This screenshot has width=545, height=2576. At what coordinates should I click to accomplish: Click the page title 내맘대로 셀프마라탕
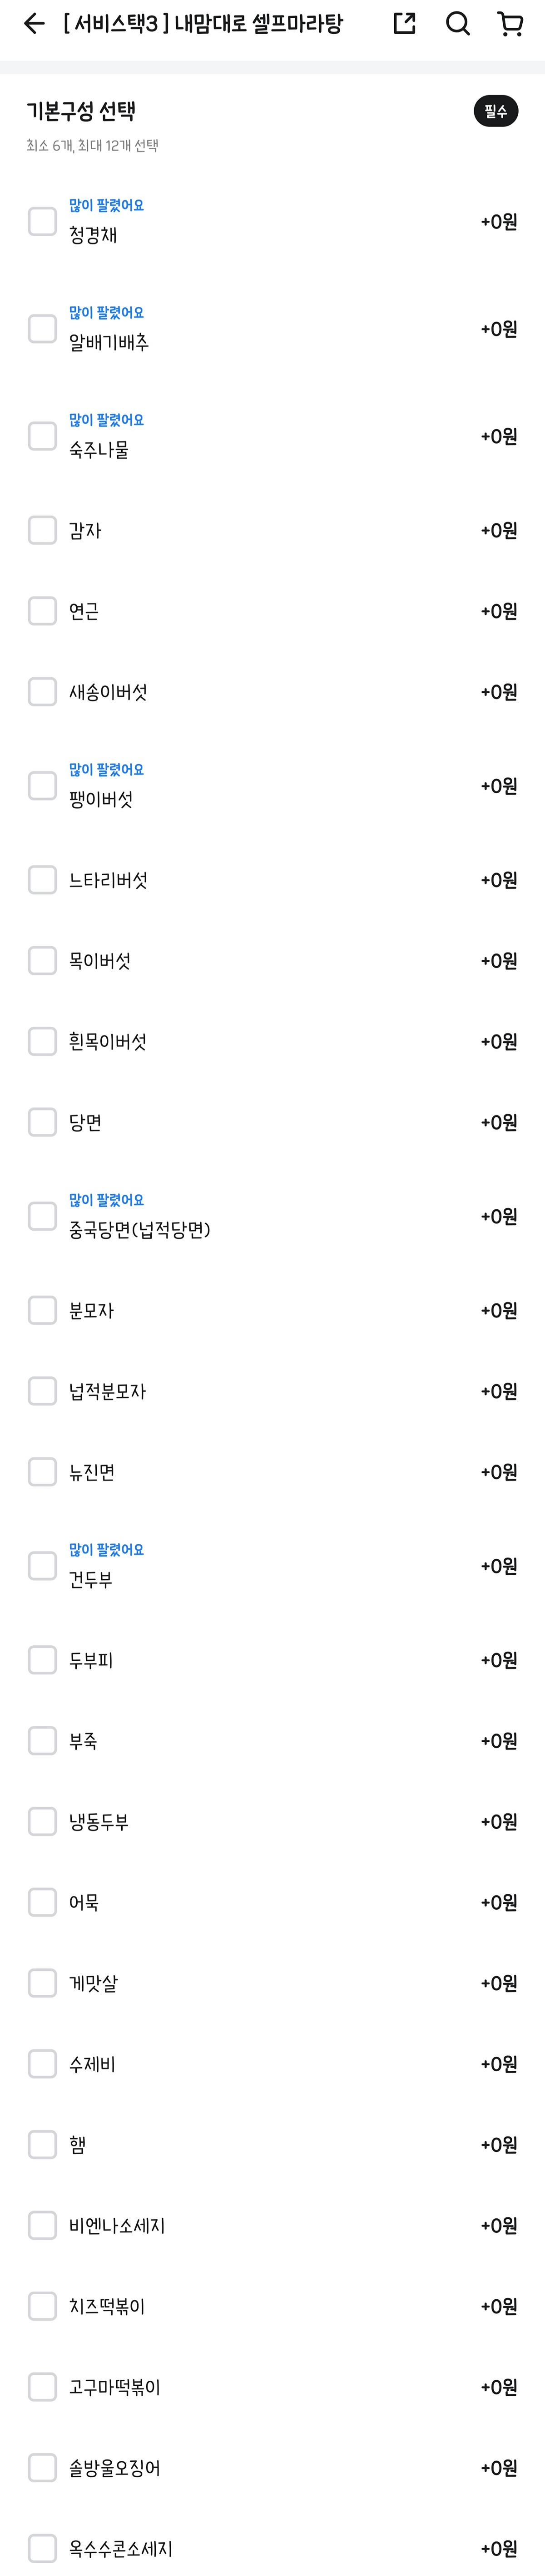203,24
